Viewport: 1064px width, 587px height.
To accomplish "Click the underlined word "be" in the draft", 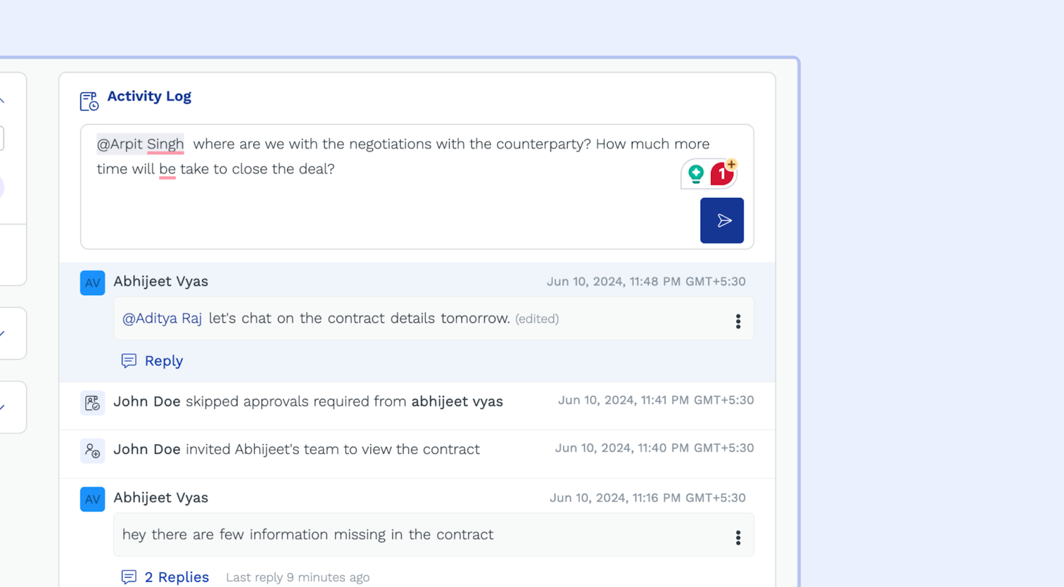I will tap(167, 170).
